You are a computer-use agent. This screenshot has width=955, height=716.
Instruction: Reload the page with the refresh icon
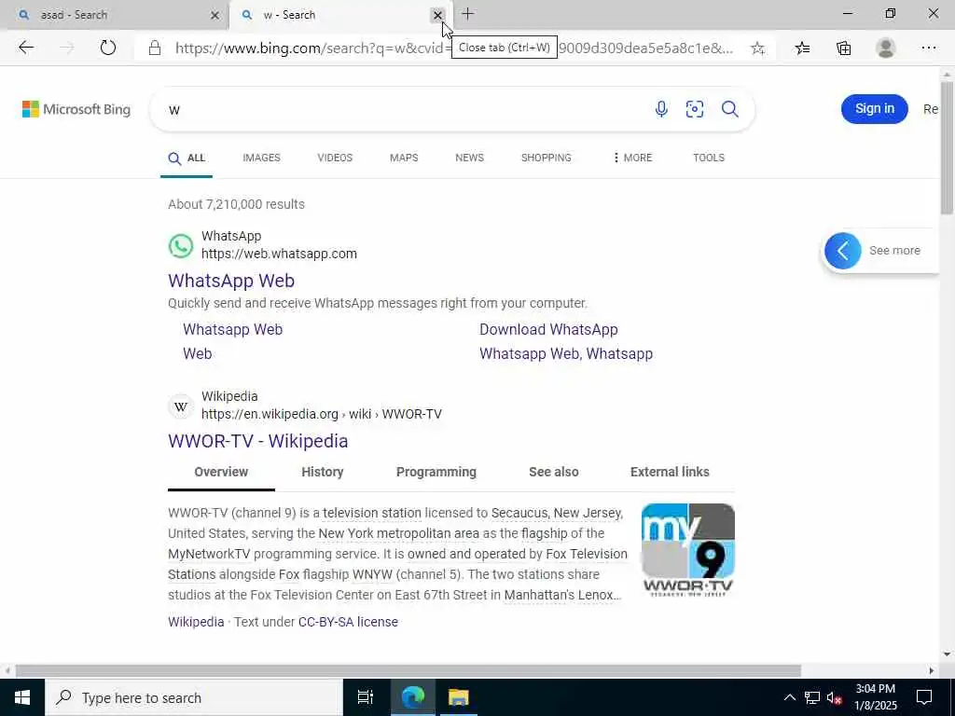pyautogui.click(x=108, y=48)
